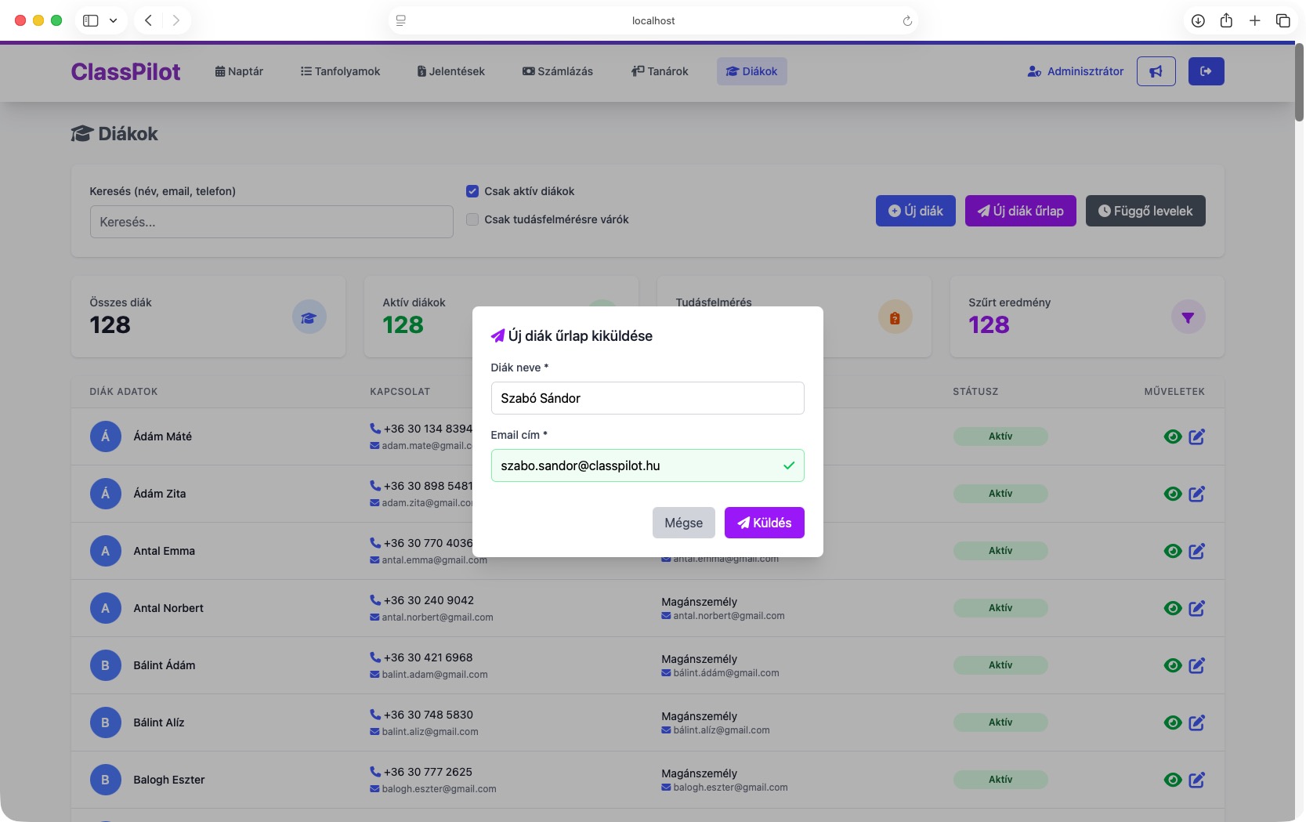Screen dimensions: 1306x822
Task: Enable Csak tudásfelmérésre várók checkbox
Action: tap(472, 219)
